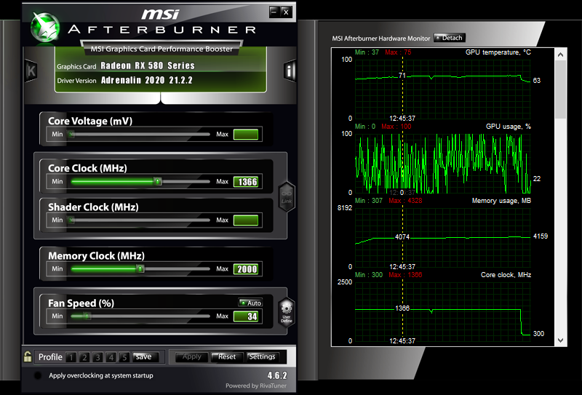Select profile slot 3

[x=97, y=357]
